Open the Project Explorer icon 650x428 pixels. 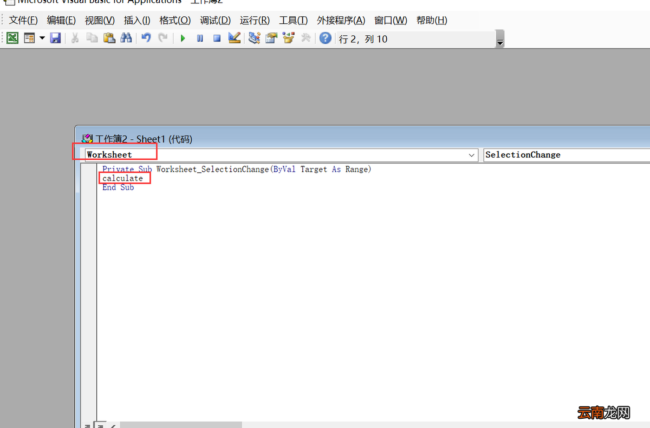(254, 38)
